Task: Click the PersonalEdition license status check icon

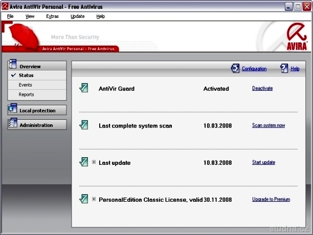Action: pos(84,199)
